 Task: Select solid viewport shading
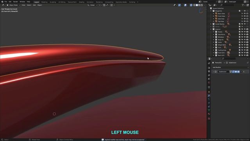[x=197, y=5]
